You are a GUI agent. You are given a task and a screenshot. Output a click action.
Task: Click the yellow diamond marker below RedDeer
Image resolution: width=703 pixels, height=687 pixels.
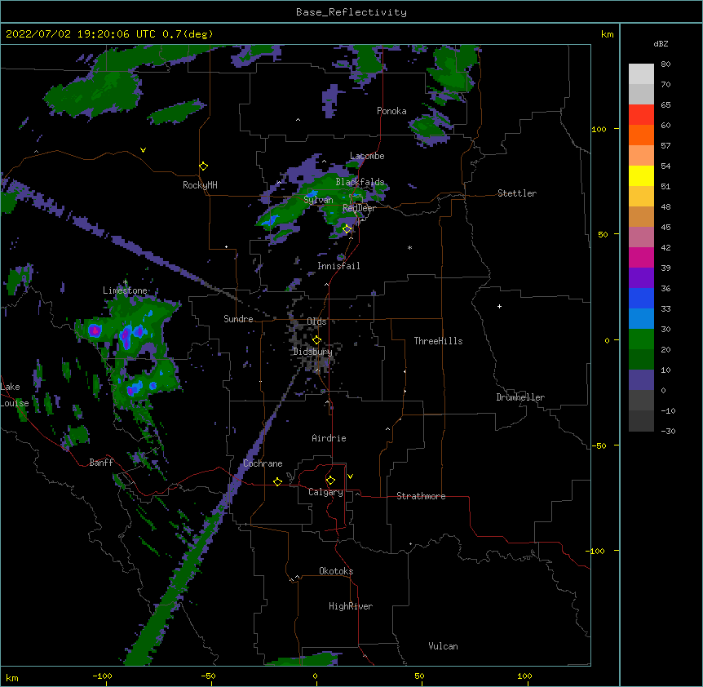tap(347, 229)
